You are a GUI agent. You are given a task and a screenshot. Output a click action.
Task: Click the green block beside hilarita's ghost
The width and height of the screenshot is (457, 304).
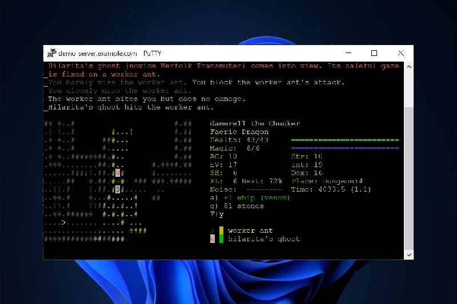point(221,239)
